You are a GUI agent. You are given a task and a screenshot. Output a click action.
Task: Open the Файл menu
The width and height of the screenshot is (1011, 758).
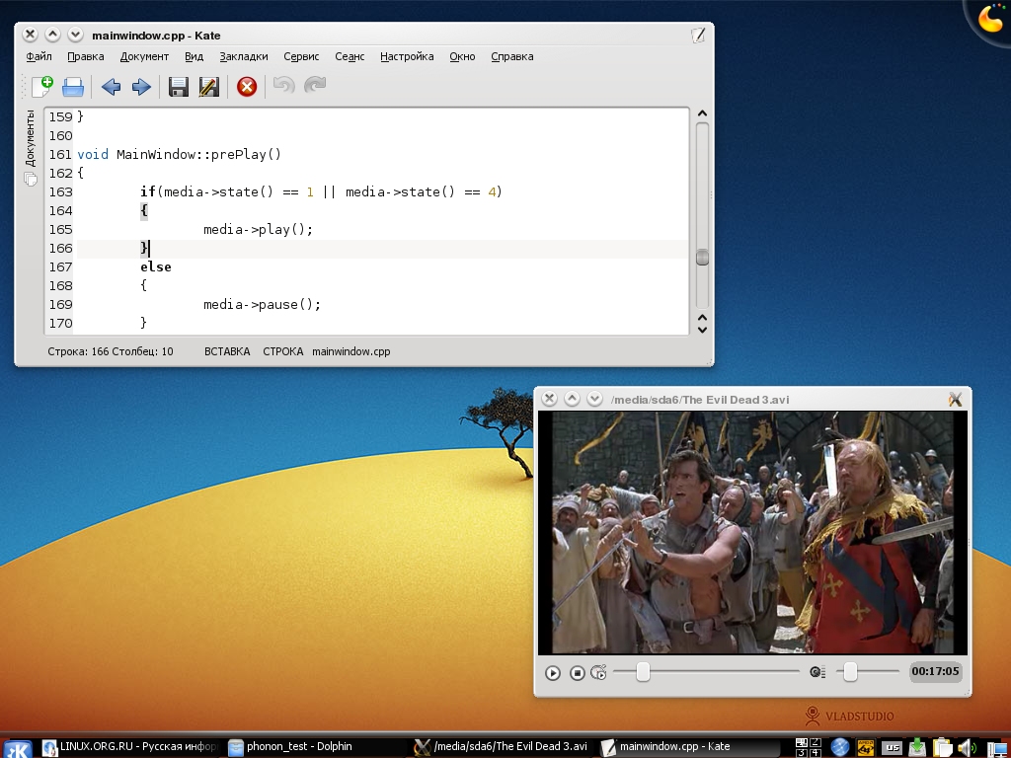(39, 56)
